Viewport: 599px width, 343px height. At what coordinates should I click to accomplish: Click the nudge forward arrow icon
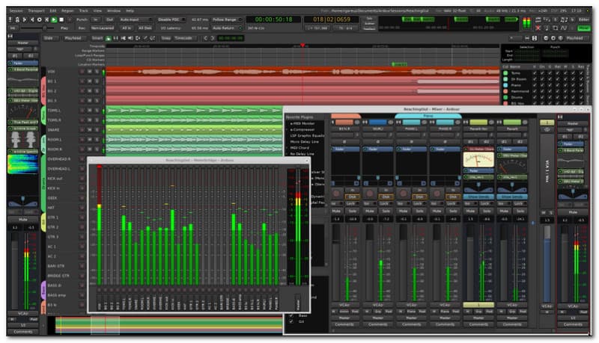pos(213,38)
